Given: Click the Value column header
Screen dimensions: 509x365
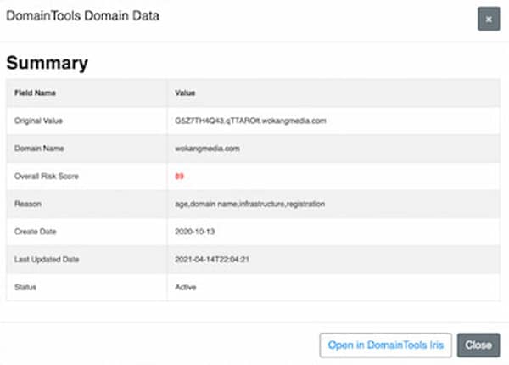Looking at the screenshot, I should point(185,93).
